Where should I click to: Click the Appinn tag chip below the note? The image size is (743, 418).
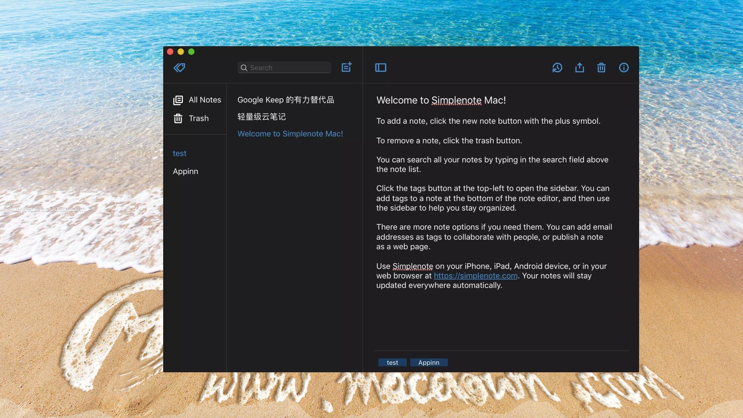(429, 363)
